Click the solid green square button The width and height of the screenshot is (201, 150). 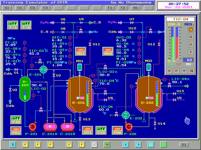163,145
